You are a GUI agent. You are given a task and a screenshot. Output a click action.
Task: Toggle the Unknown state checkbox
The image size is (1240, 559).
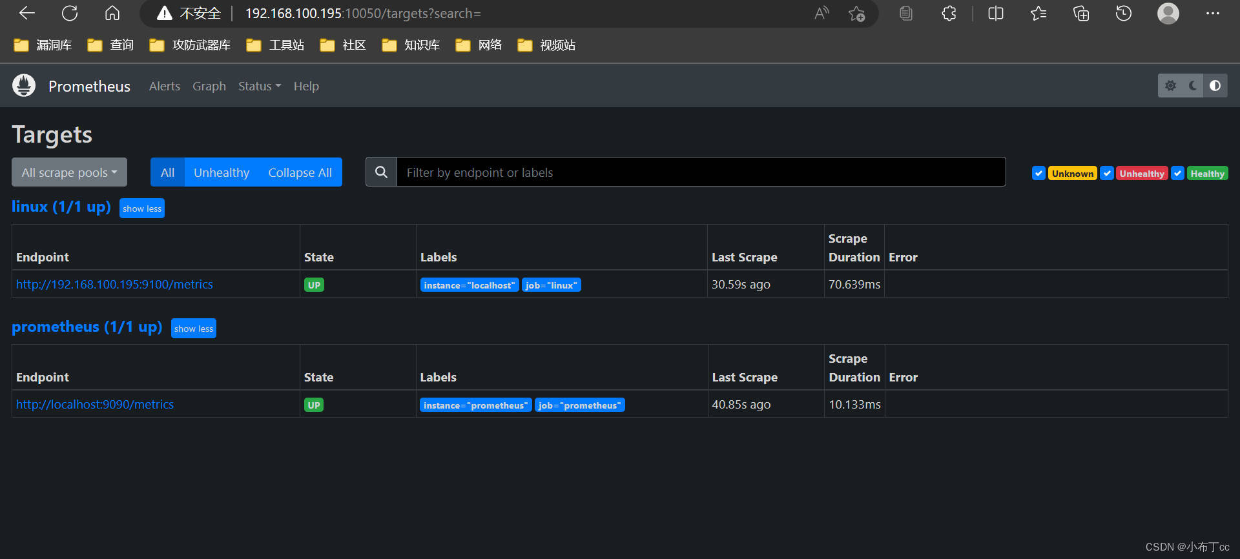pyautogui.click(x=1038, y=173)
